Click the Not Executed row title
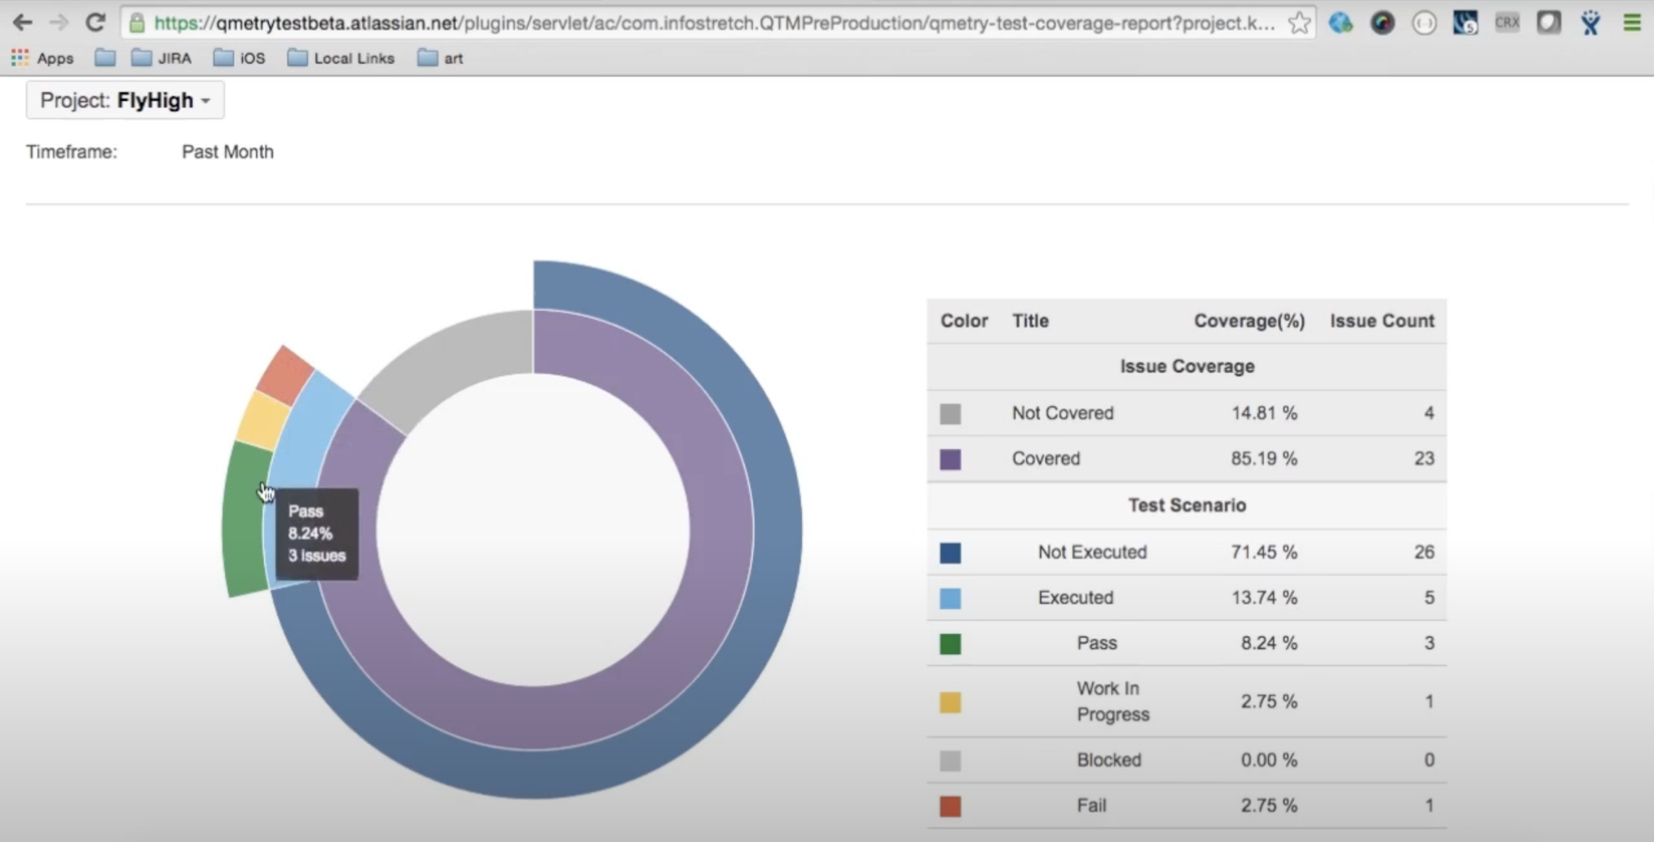Screen dimensions: 1654x842 point(1093,552)
